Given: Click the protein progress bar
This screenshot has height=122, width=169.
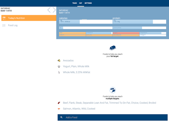Looking at the screenshot, I should tap(139, 22).
